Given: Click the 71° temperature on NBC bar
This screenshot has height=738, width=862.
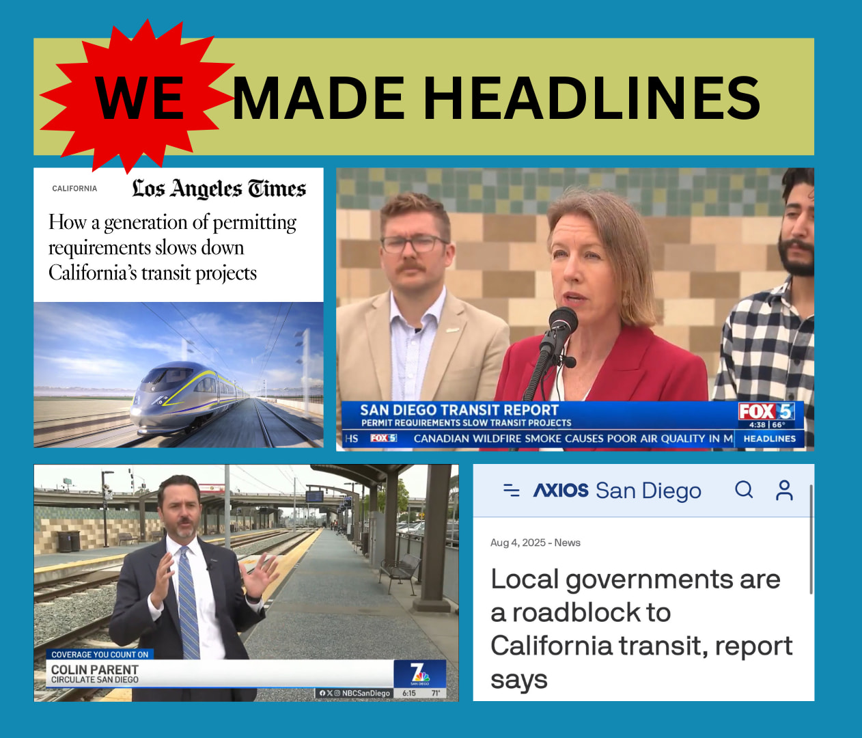Looking at the screenshot, I should [436, 693].
